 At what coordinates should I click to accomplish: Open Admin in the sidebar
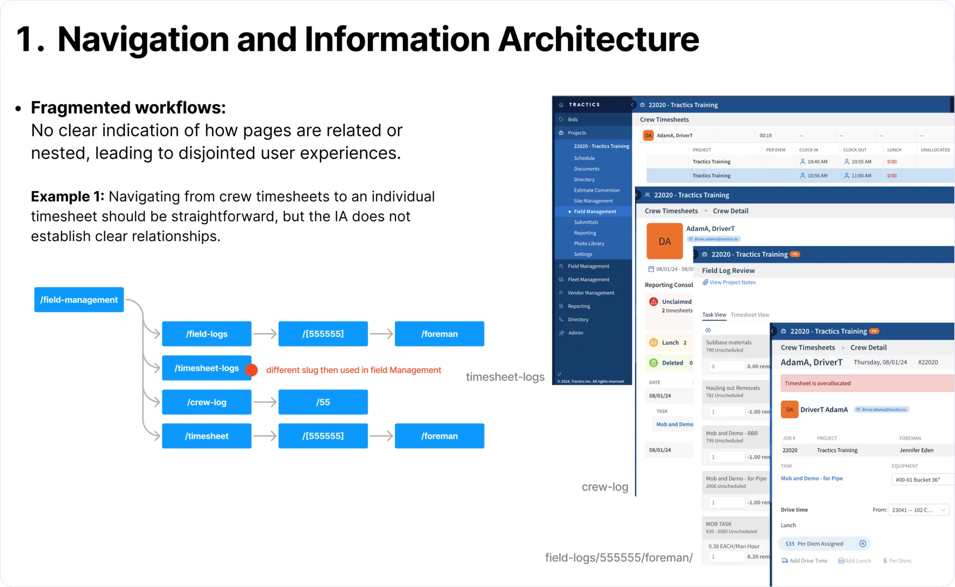point(575,333)
